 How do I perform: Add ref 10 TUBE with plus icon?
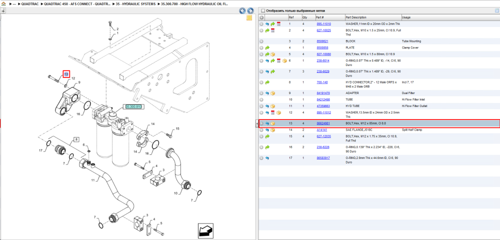point(261,100)
